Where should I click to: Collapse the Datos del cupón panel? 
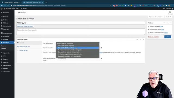[x=143, y=39]
